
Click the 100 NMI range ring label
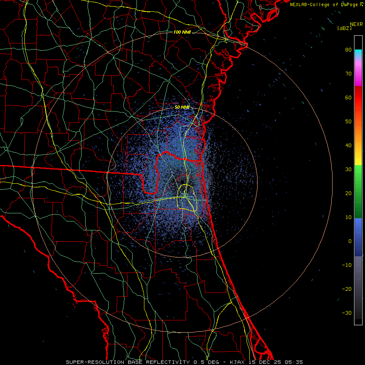(x=182, y=32)
